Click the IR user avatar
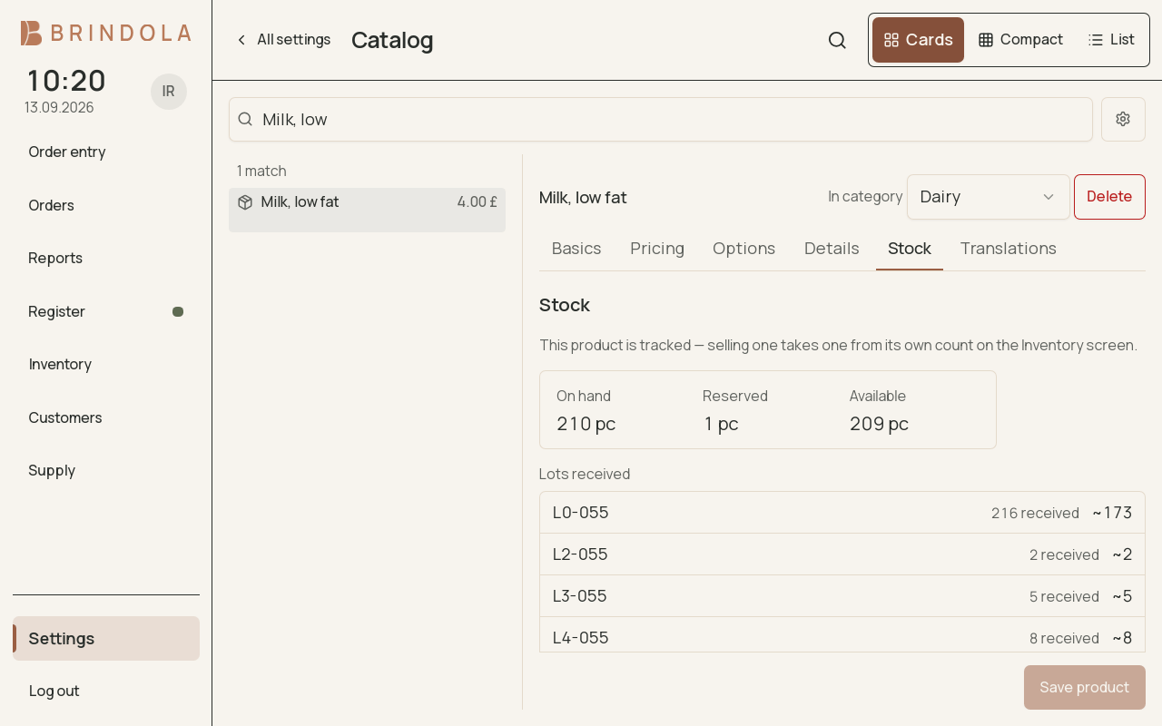Viewport: 1162px width, 726px height. pyautogui.click(x=169, y=92)
